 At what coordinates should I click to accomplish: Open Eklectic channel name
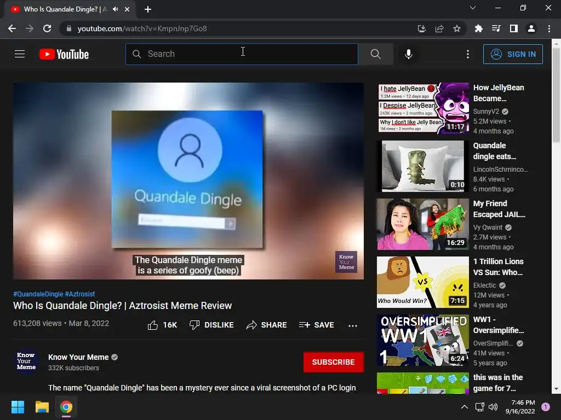484,285
